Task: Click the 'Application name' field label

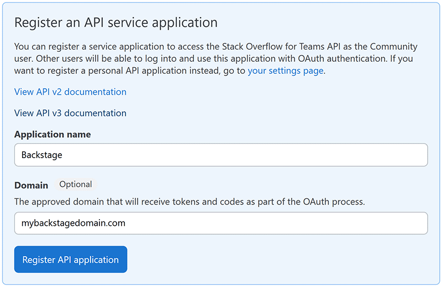Action: coord(52,134)
